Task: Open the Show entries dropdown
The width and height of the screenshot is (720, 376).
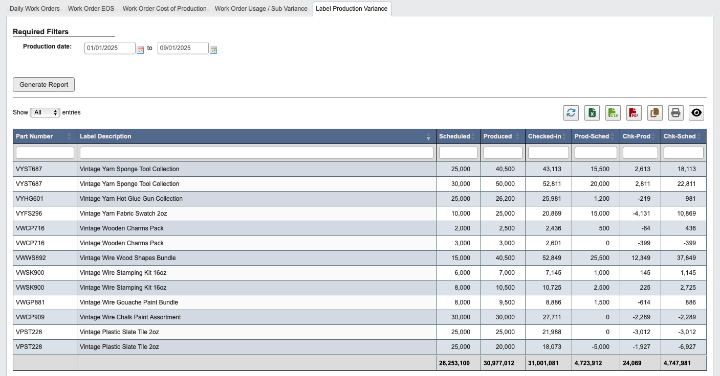Action: 45,112
